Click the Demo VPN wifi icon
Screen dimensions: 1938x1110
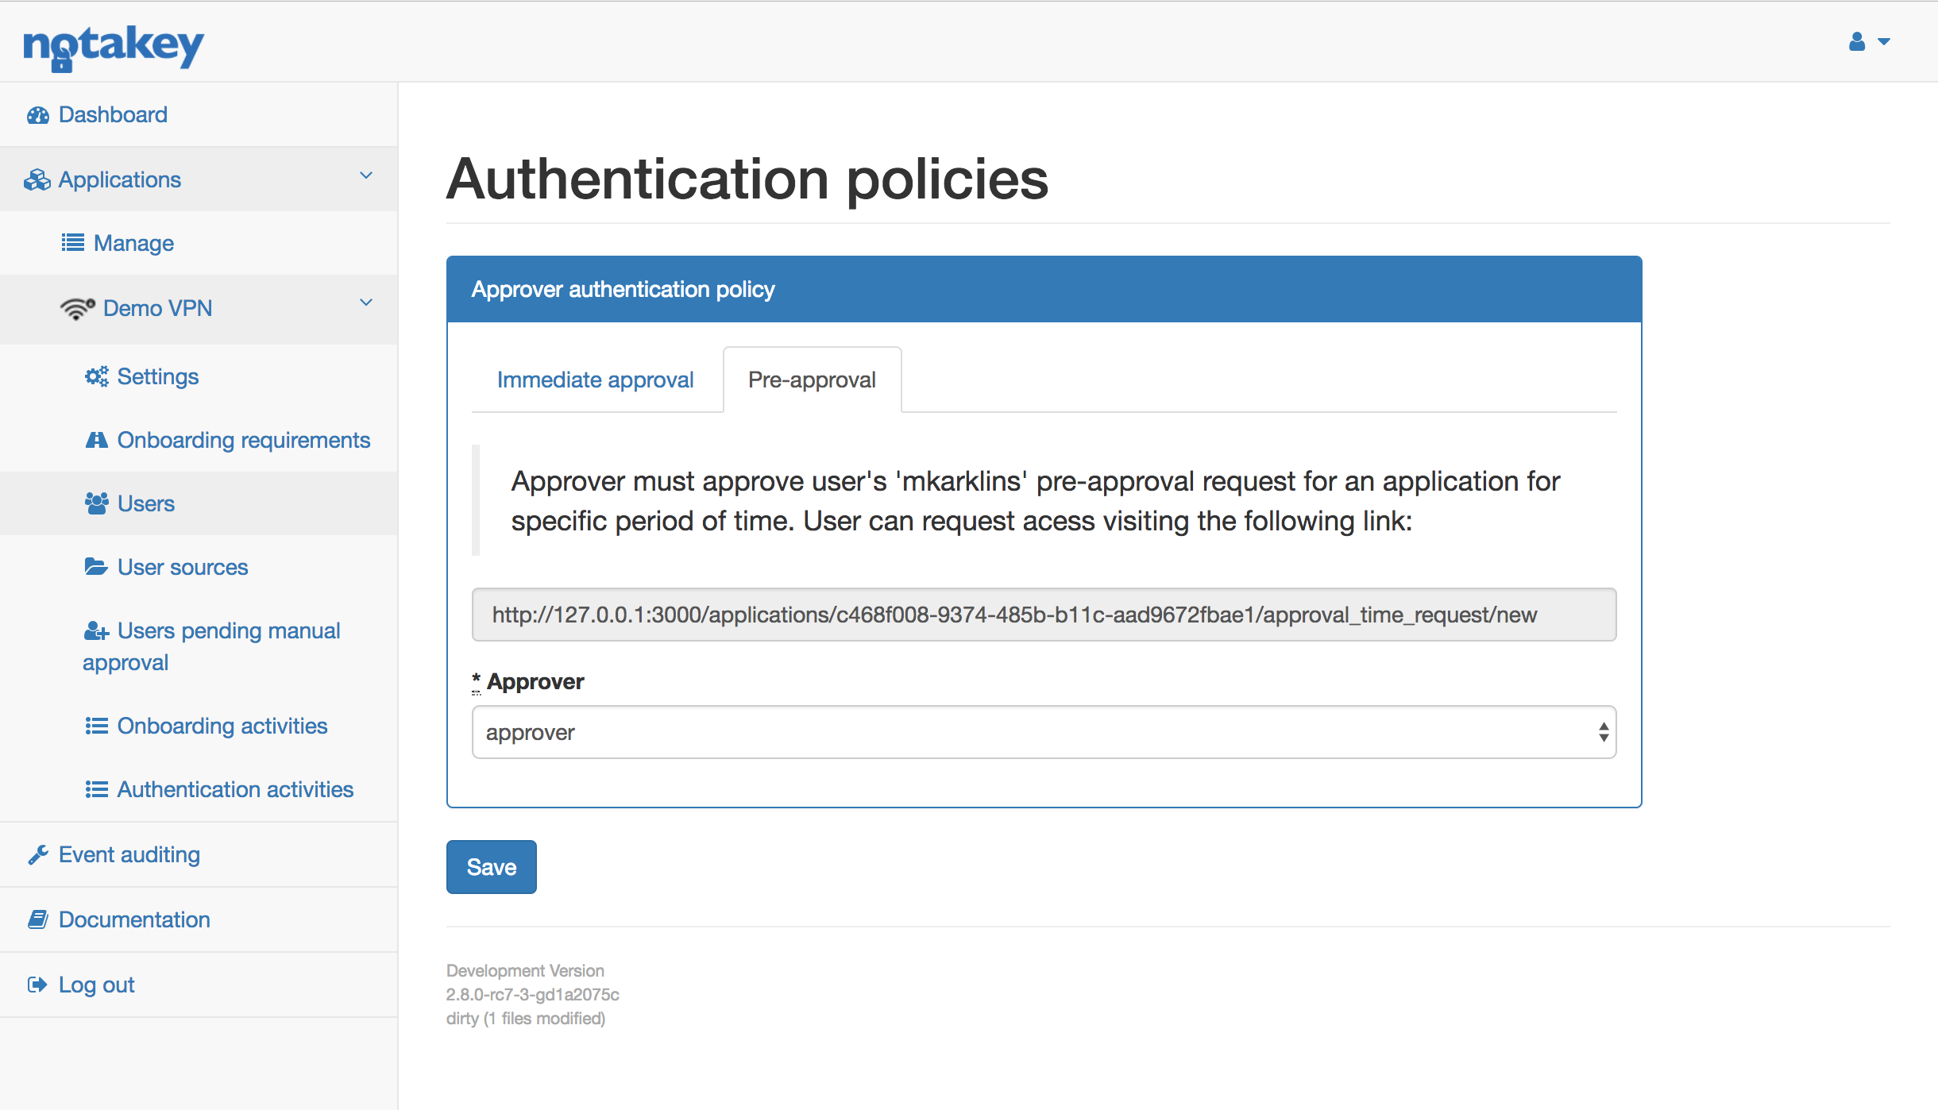[78, 308]
